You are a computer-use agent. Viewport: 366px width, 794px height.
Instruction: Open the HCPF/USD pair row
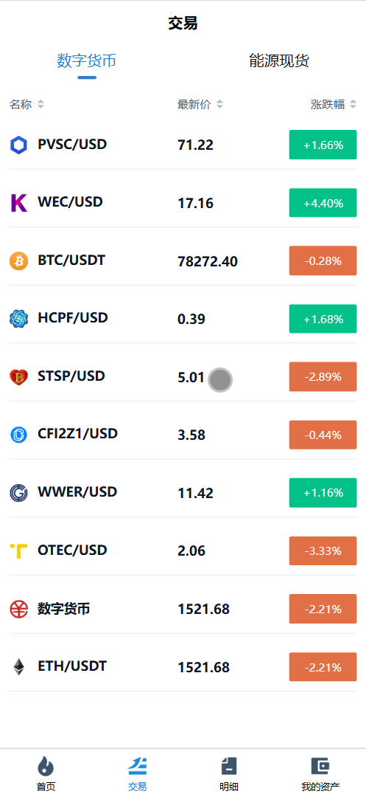point(183,319)
